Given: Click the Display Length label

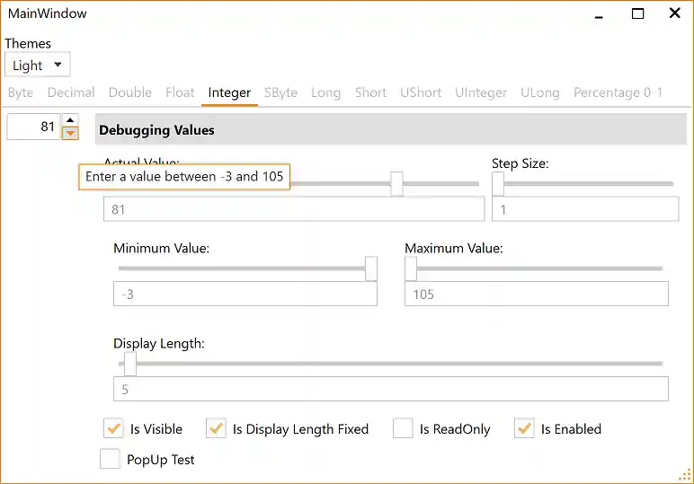Looking at the screenshot, I should coord(159,343).
